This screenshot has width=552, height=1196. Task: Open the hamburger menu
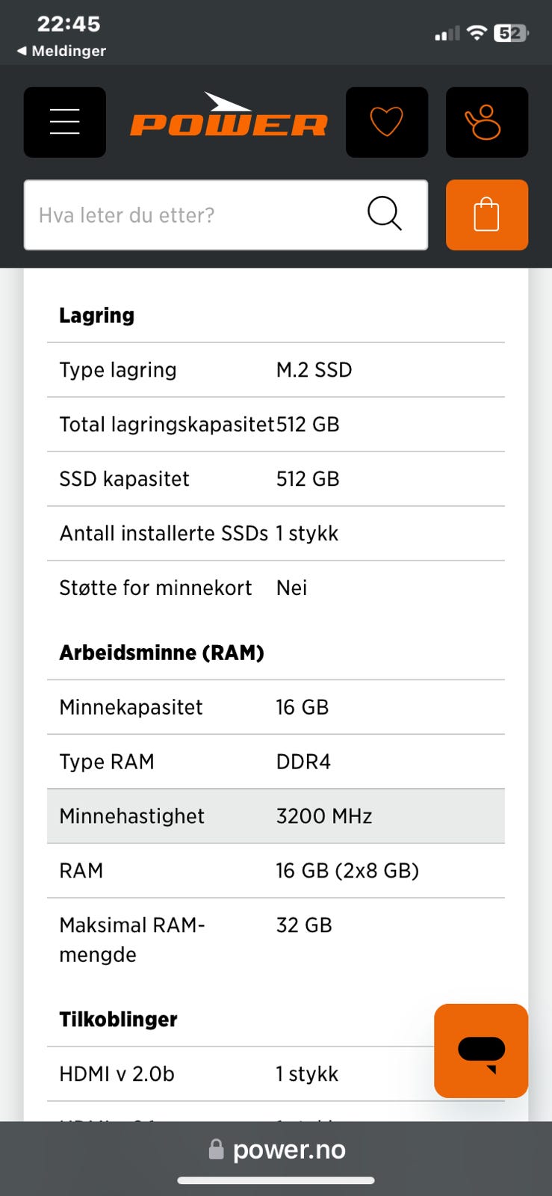pos(65,122)
